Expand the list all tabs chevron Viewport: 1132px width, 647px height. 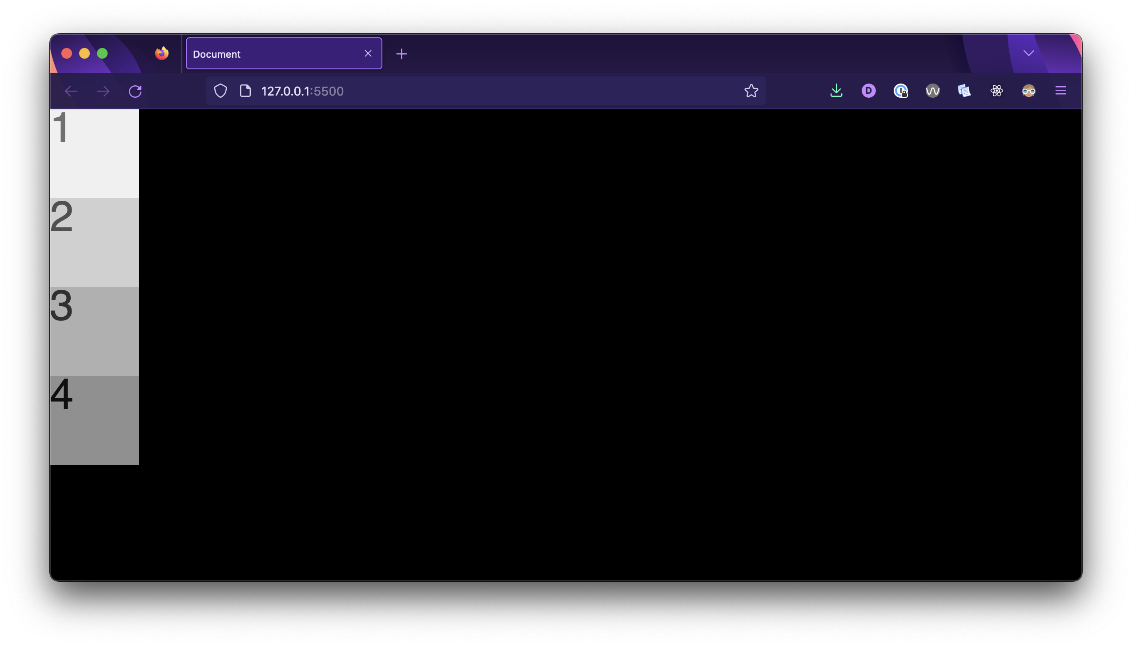click(1028, 53)
